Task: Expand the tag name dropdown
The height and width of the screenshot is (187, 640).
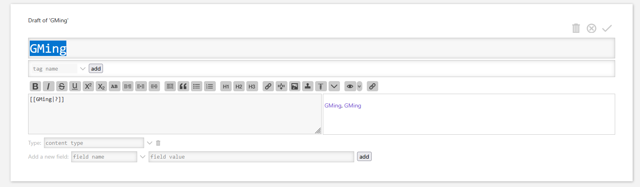Action: click(83, 69)
